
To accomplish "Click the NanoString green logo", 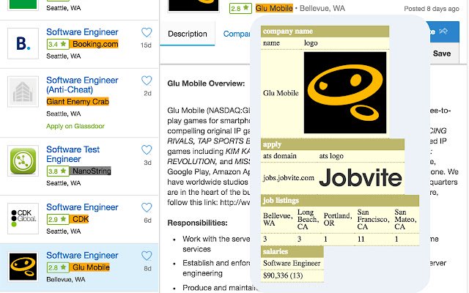I will point(23,161).
